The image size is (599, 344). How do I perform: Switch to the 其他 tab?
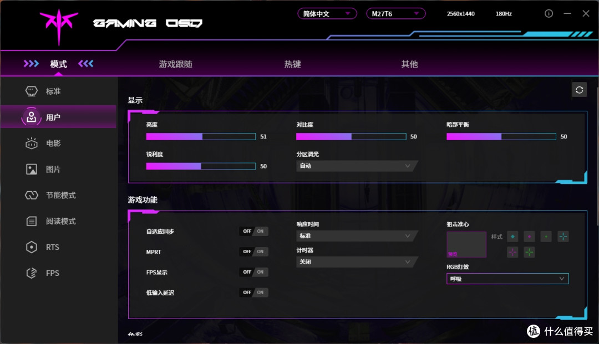click(409, 64)
